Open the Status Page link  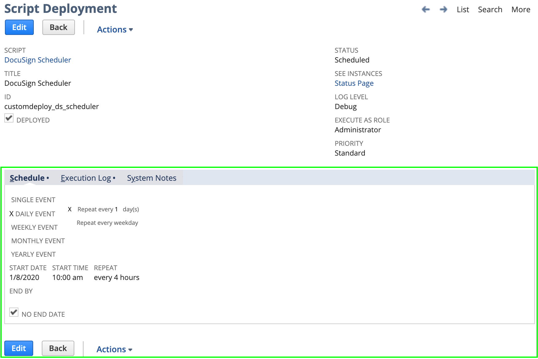[354, 83]
